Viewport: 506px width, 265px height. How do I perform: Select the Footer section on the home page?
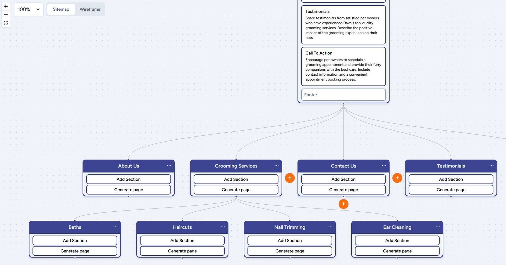click(x=343, y=95)
